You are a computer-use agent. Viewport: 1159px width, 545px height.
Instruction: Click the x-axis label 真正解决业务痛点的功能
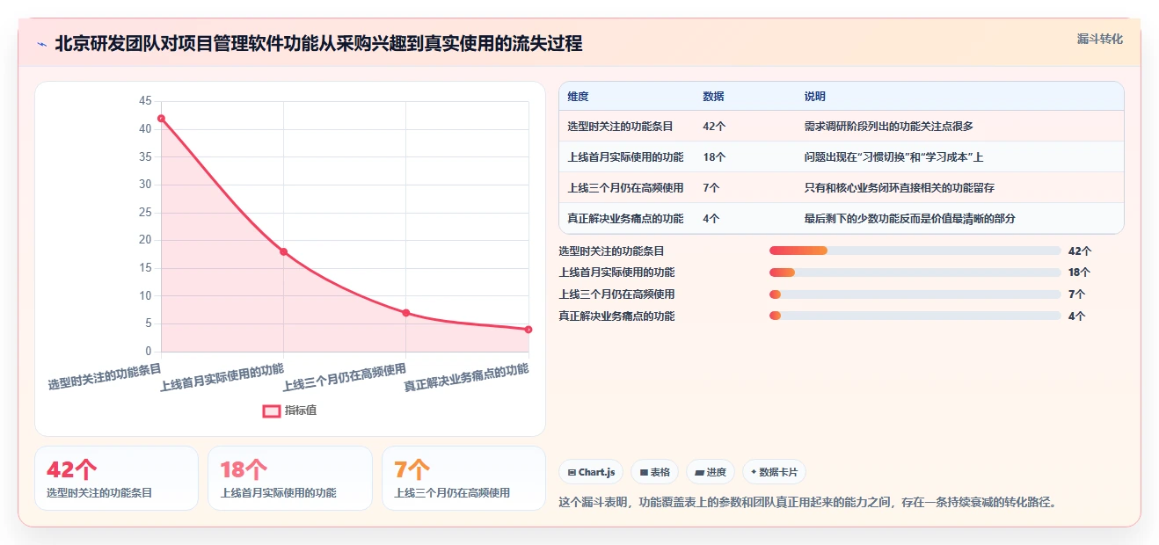pyautogui.click(x=467, y=377)
